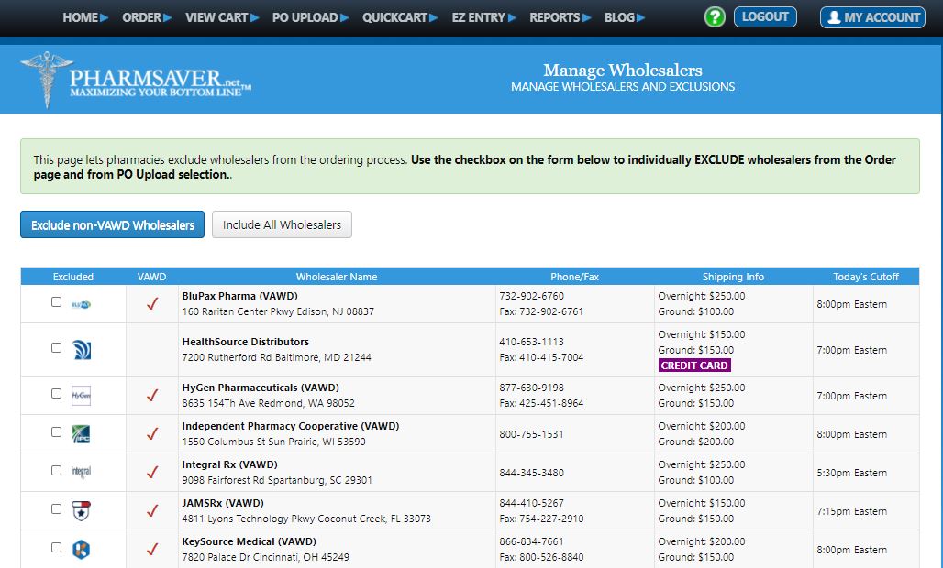Click phone number 800-755-1531
This screenshot has width=943, height=568.
click(x=532, y=434)
